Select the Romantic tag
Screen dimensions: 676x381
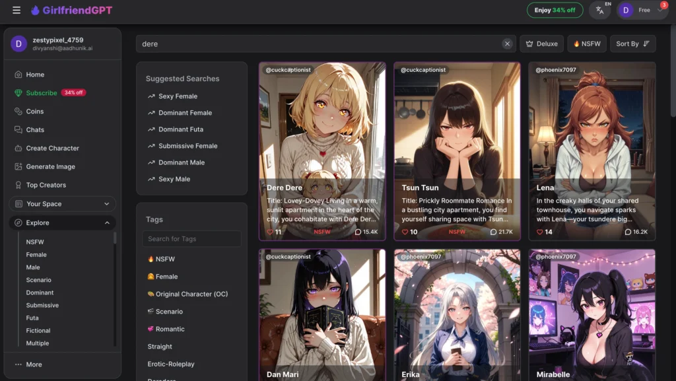(166, 329)
